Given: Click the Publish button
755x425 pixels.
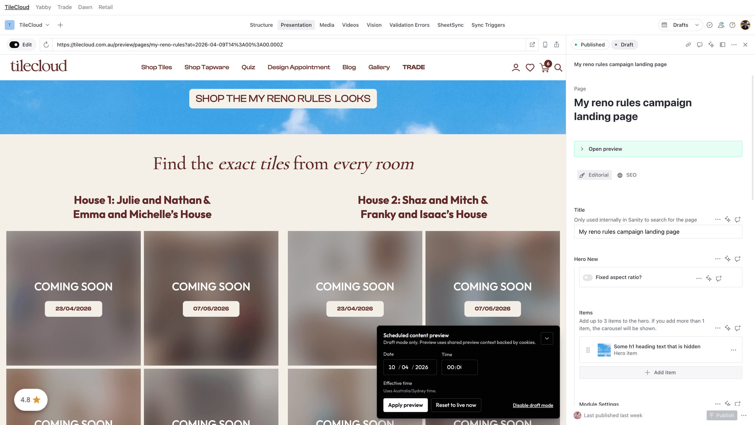Looking at the screenshot, I should click(x=722, y=415).
